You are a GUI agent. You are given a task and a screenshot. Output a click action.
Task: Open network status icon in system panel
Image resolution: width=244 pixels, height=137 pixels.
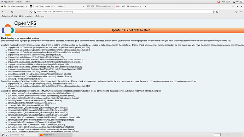pos(234,1)
